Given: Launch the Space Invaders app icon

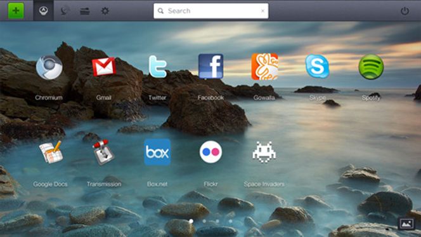Looking at the screenshot, I should tap(264, 152).
